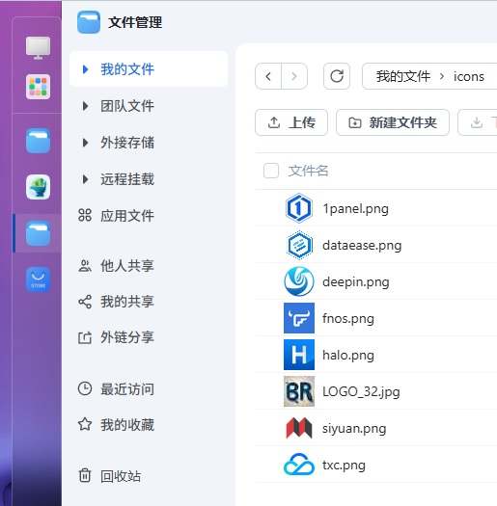Sort by the 文件名 column header
Image resolution: width=497 pixels, height=506 pixels.
(x=308, y=171)
